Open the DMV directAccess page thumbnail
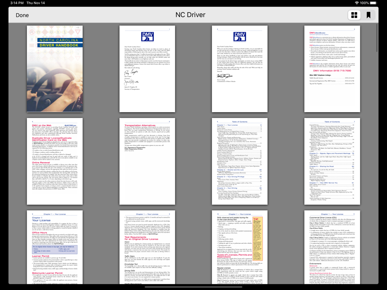387x290 pixels. click(x=332, y=69)
